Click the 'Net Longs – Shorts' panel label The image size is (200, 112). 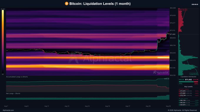pyautogui.click(x=13, y=94)
